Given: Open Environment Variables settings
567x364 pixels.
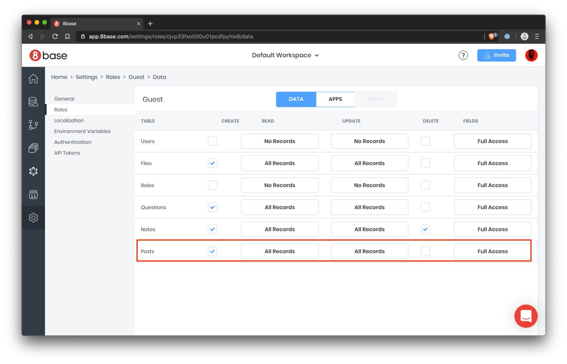Looking at the screenshot, I should tap(83, 131).
